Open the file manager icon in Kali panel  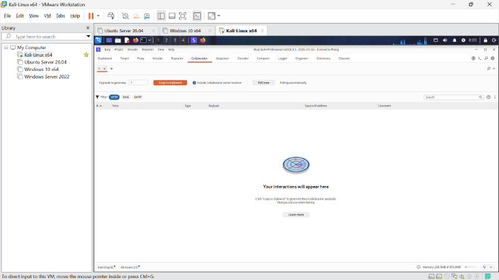(x=118, y=40)
